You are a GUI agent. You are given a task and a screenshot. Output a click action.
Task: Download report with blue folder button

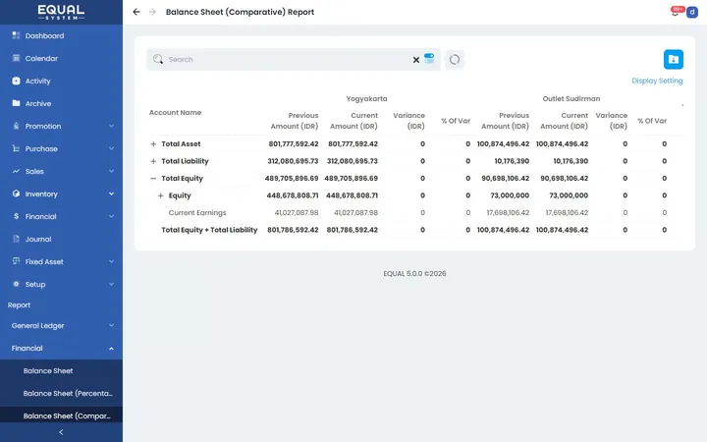pos(674,59)
